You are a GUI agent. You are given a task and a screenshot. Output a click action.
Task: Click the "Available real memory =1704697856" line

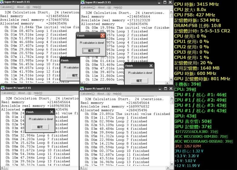click(x=35, y=20)
